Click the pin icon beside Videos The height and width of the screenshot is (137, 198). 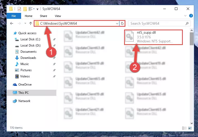pyautogui.click(x=54, y=76)
